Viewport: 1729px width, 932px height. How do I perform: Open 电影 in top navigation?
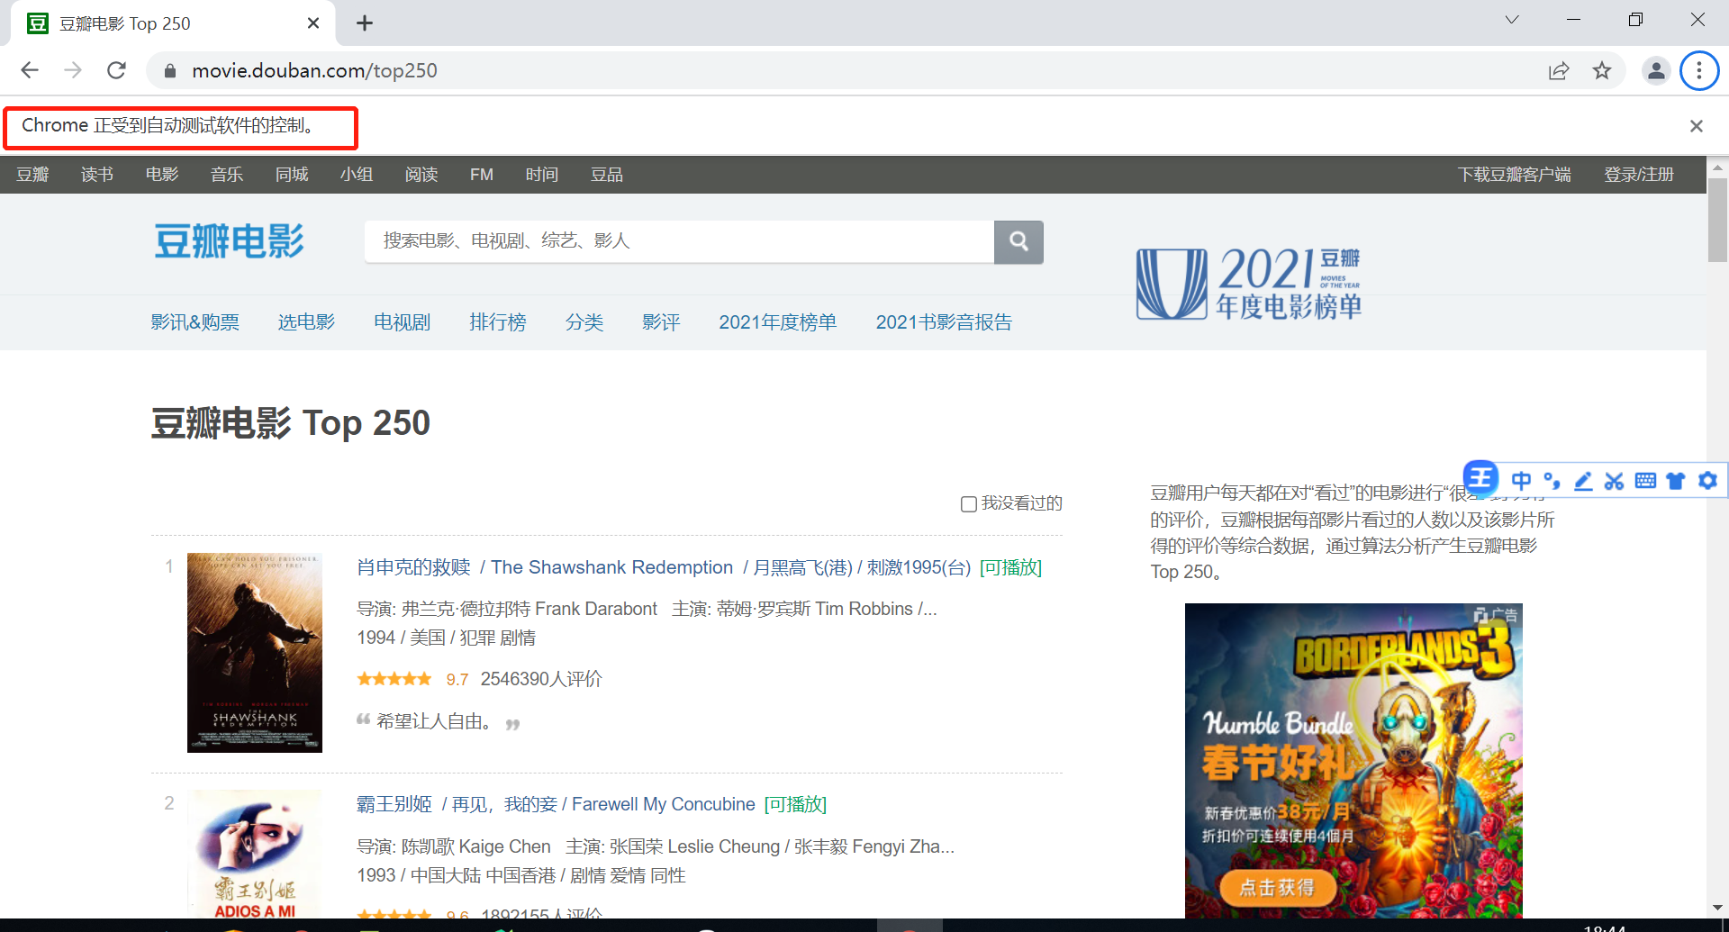click(x=162, y=175)
